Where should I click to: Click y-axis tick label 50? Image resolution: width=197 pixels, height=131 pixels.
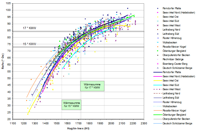[9, 78]
